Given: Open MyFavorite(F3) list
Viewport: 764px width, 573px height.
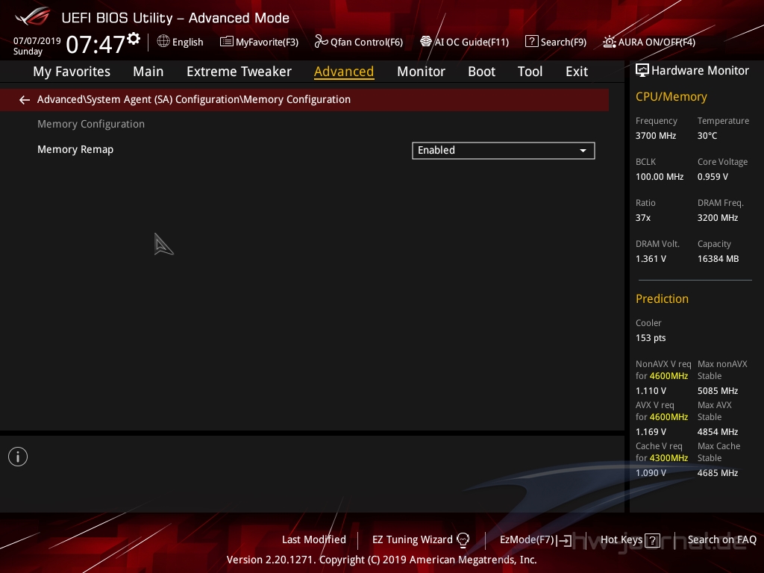Looking at the screenshot, I should click(259, 42).
